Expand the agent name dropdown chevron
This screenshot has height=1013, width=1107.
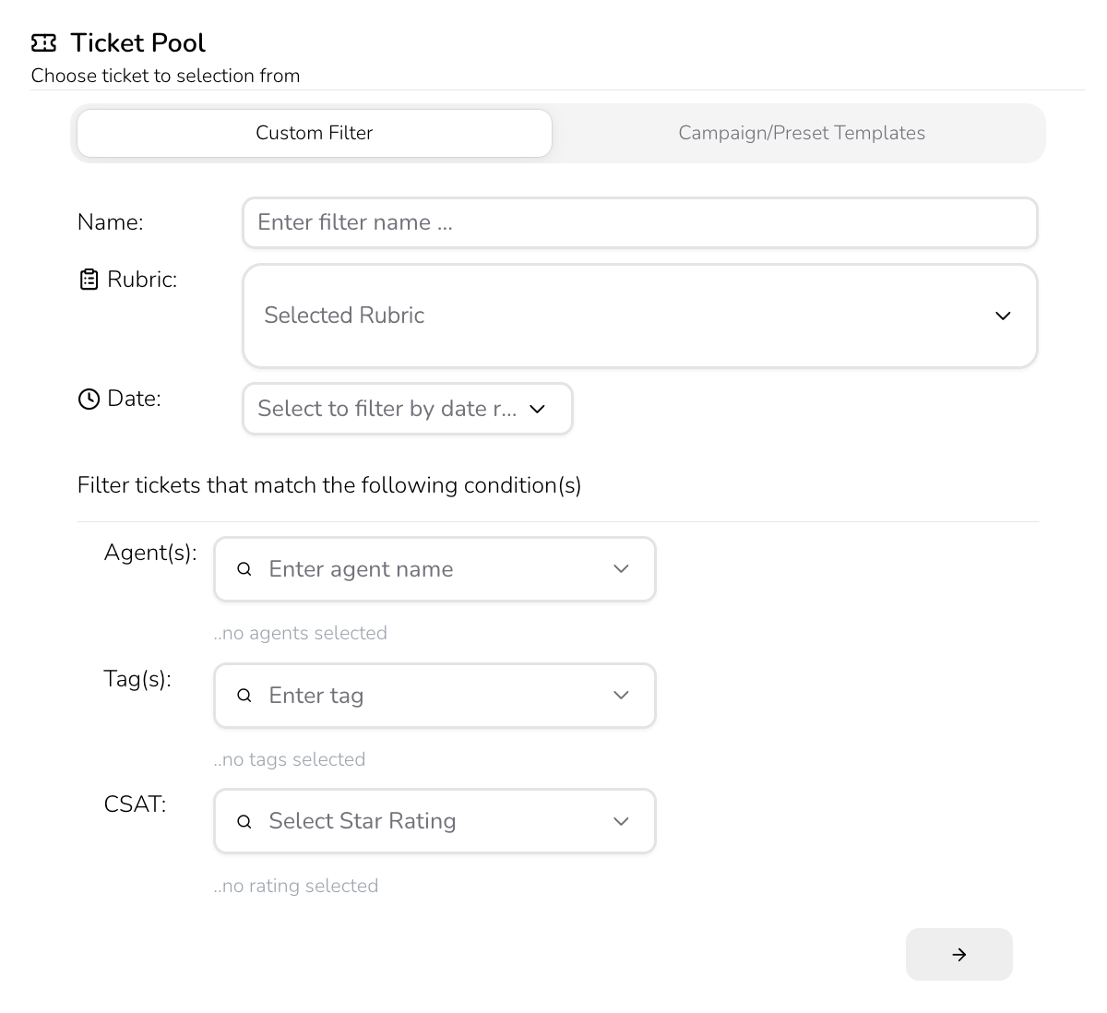[621, 569]
